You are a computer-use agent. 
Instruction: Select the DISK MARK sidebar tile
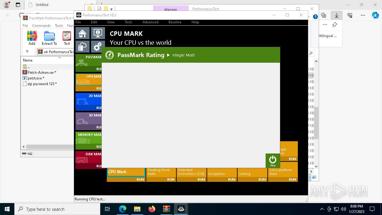click(x=89, y=157)
